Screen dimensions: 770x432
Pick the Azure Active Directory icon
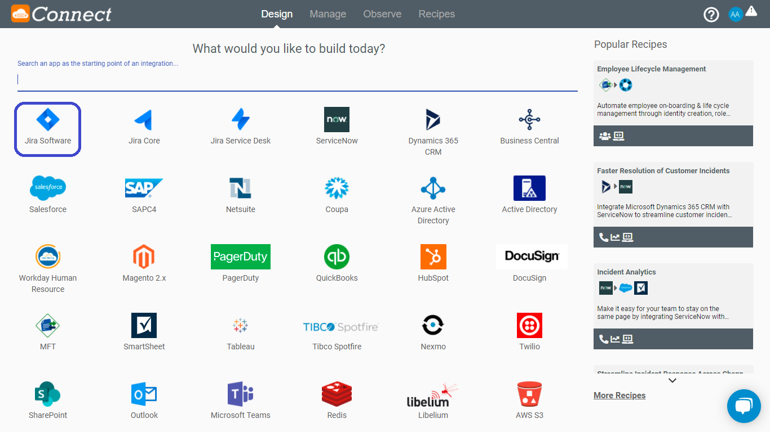click(433, 188)
